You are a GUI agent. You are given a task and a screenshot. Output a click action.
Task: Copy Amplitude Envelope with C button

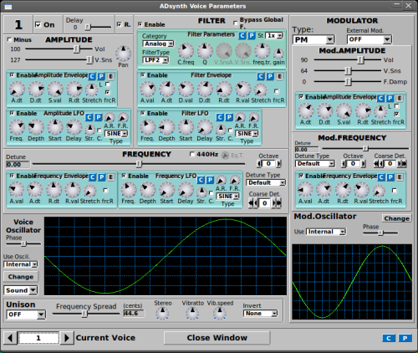[x=92, y=76]
